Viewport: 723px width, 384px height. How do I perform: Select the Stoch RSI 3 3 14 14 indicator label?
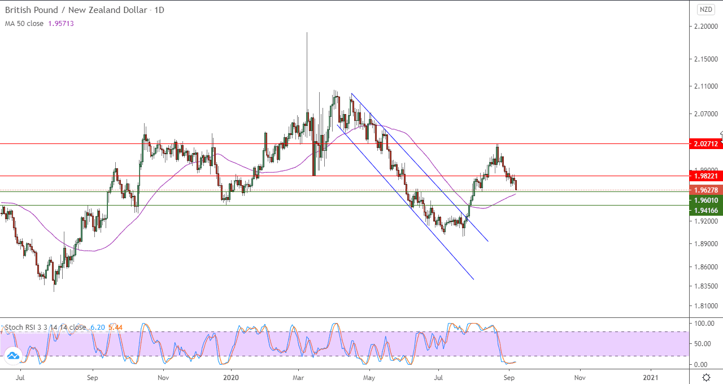(x=46, y=327)
